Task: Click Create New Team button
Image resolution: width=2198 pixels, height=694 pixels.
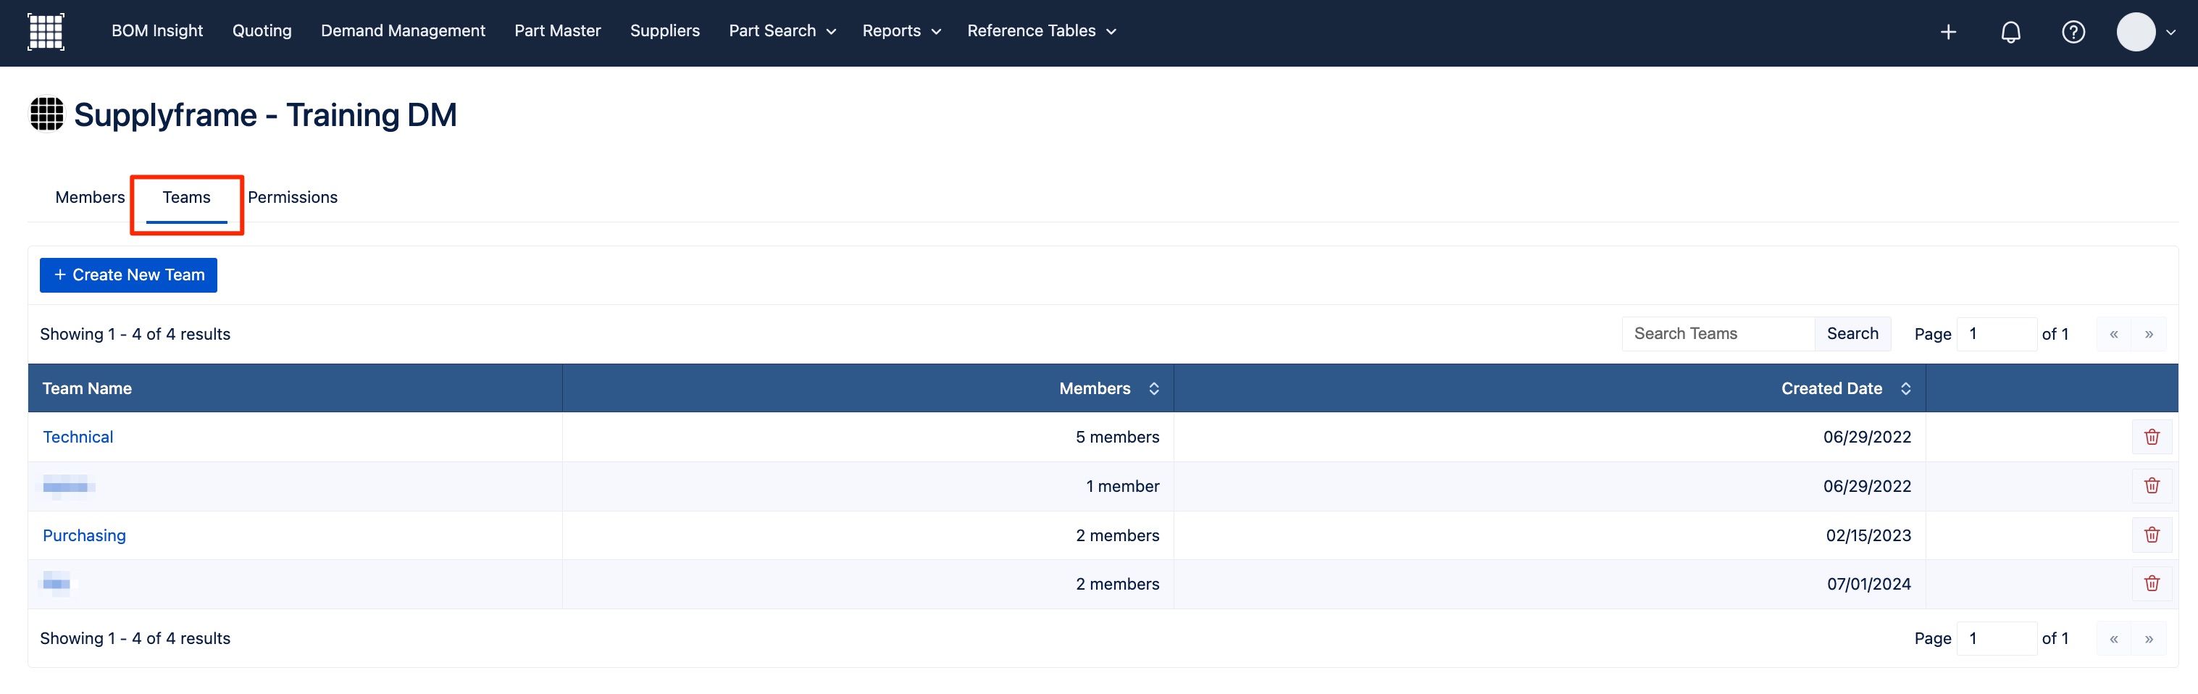Action: [x=128, y=275]
